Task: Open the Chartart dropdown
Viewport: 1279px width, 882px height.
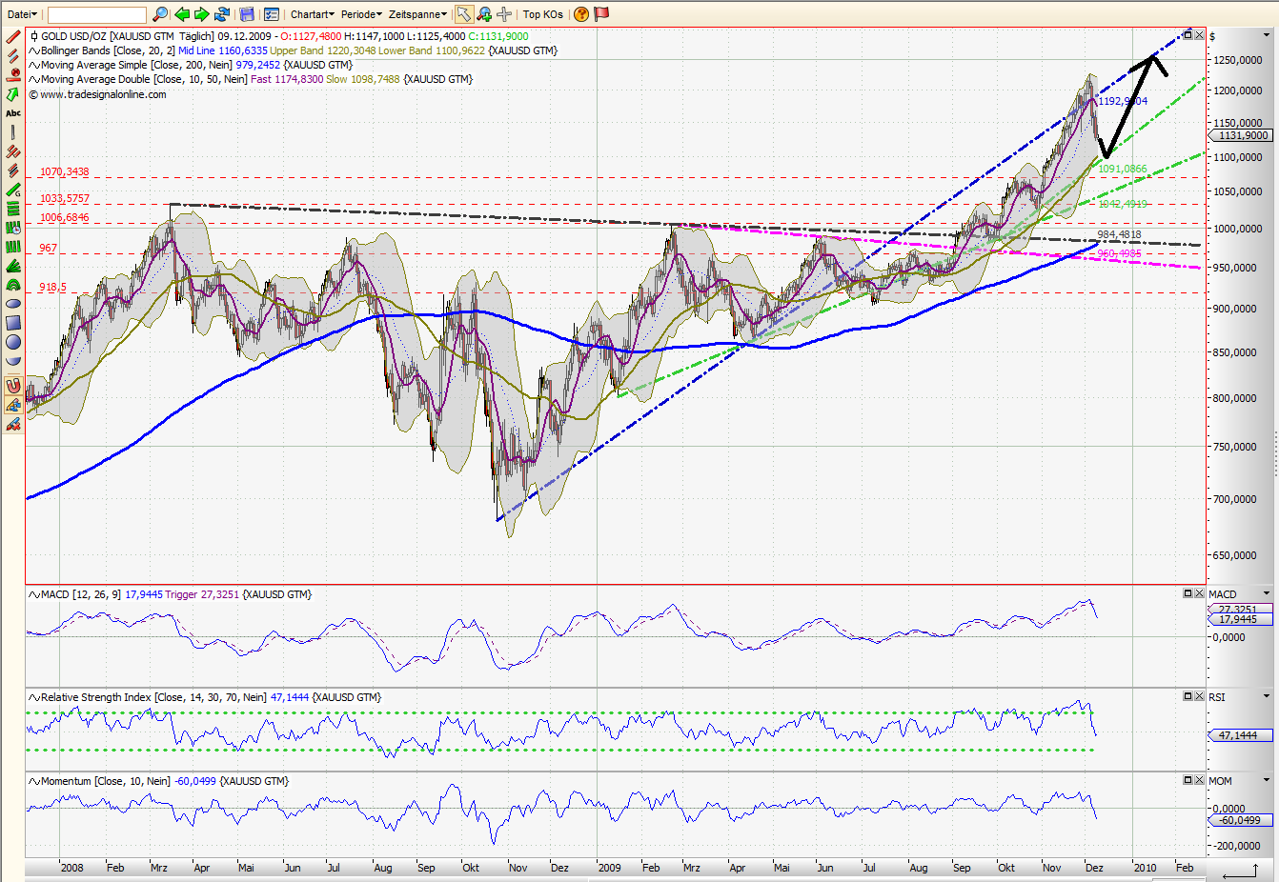Action: coord(310,14)
